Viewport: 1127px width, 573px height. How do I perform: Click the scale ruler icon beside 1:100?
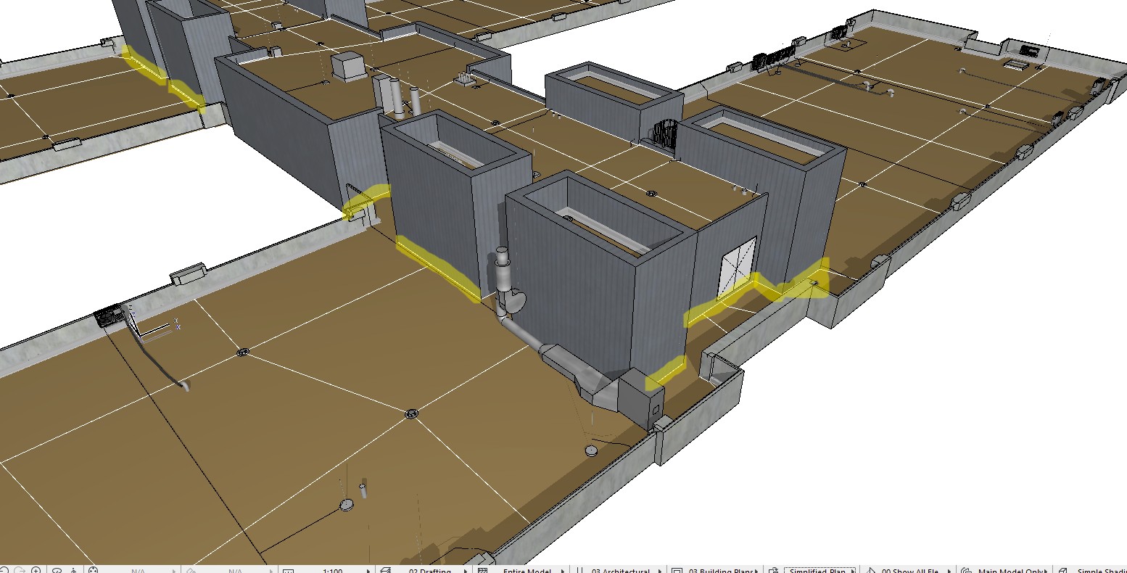tap(288, 571)
